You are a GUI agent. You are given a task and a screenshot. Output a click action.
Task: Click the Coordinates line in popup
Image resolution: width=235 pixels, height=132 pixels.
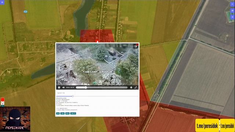pos(67,103)
